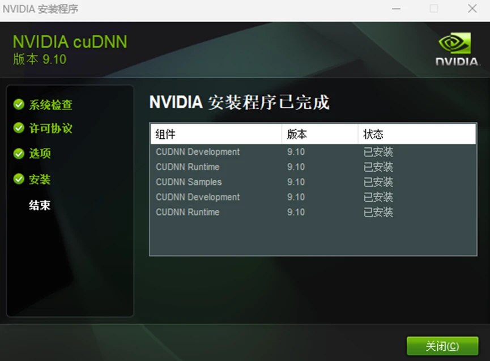Select the CUDNN Samples row
Screen dimensions: 490x361
point(313,182)
